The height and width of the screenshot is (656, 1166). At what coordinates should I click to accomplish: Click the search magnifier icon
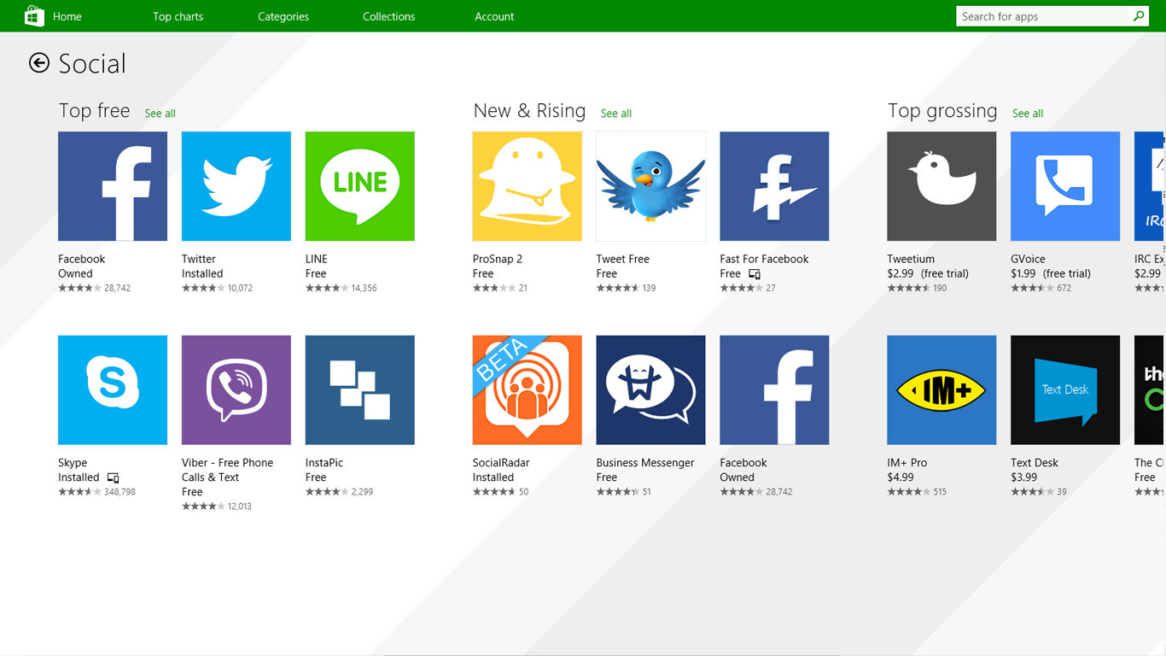[1139, 16]
